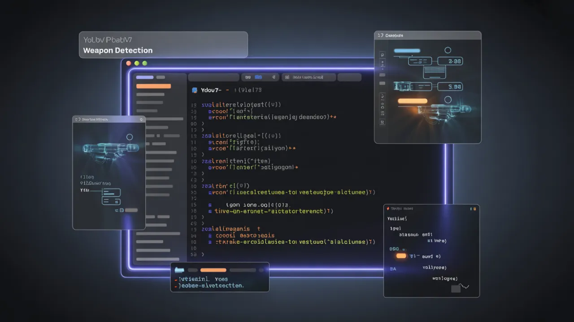This screenshot has width=574, height=322.
Task: Select the radio circle beside the 2.88 value
Action: pos(448,50)
